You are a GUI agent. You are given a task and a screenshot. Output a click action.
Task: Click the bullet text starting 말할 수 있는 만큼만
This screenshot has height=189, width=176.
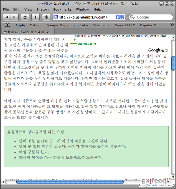click(72, 146)
